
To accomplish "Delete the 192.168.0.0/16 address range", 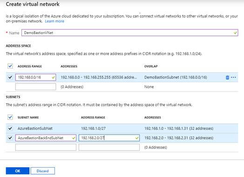I will click(x=227, y=77).
